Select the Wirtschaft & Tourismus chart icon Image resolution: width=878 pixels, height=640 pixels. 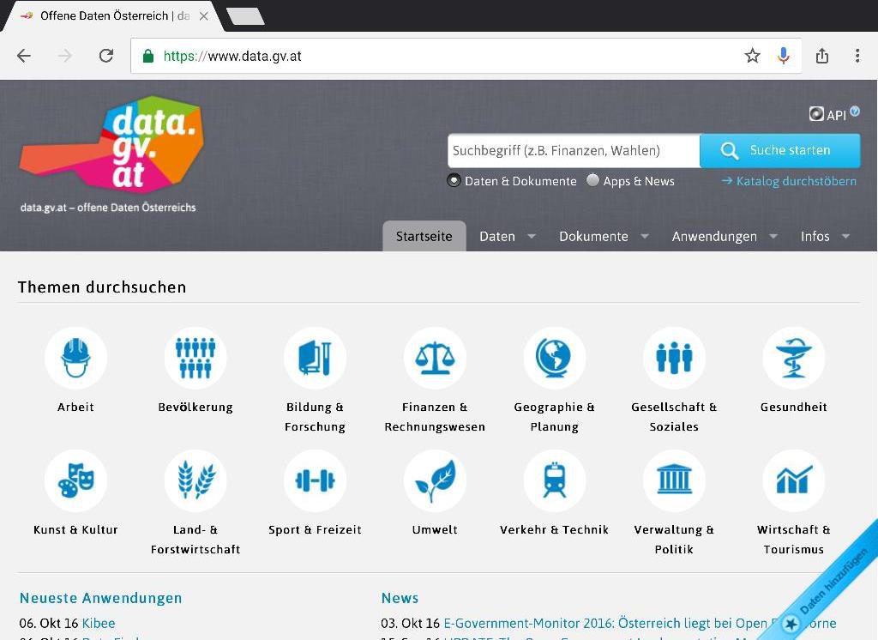793,480
